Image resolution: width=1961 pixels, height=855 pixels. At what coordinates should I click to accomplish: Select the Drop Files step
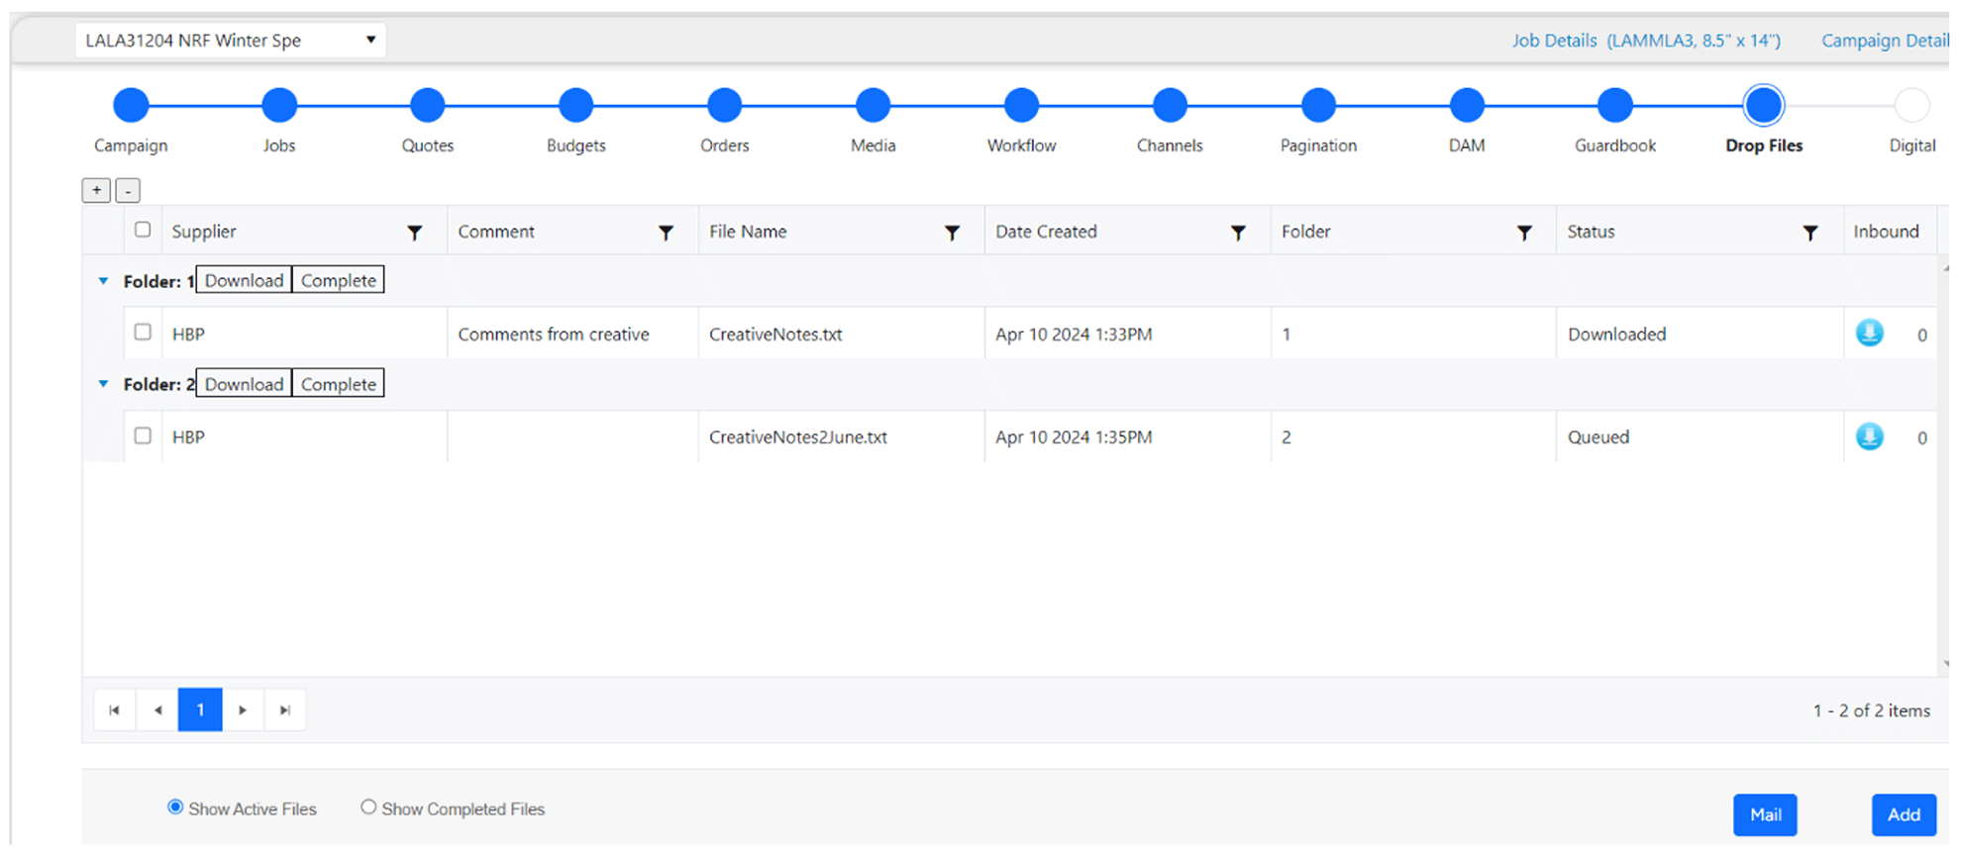(1764, 105)
